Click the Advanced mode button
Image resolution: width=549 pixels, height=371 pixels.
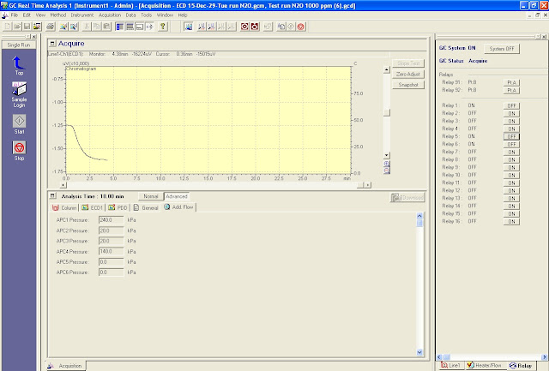click(x=177, y=196)
